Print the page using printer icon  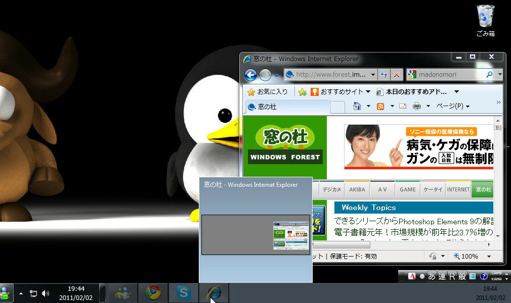tap(417, 106)
